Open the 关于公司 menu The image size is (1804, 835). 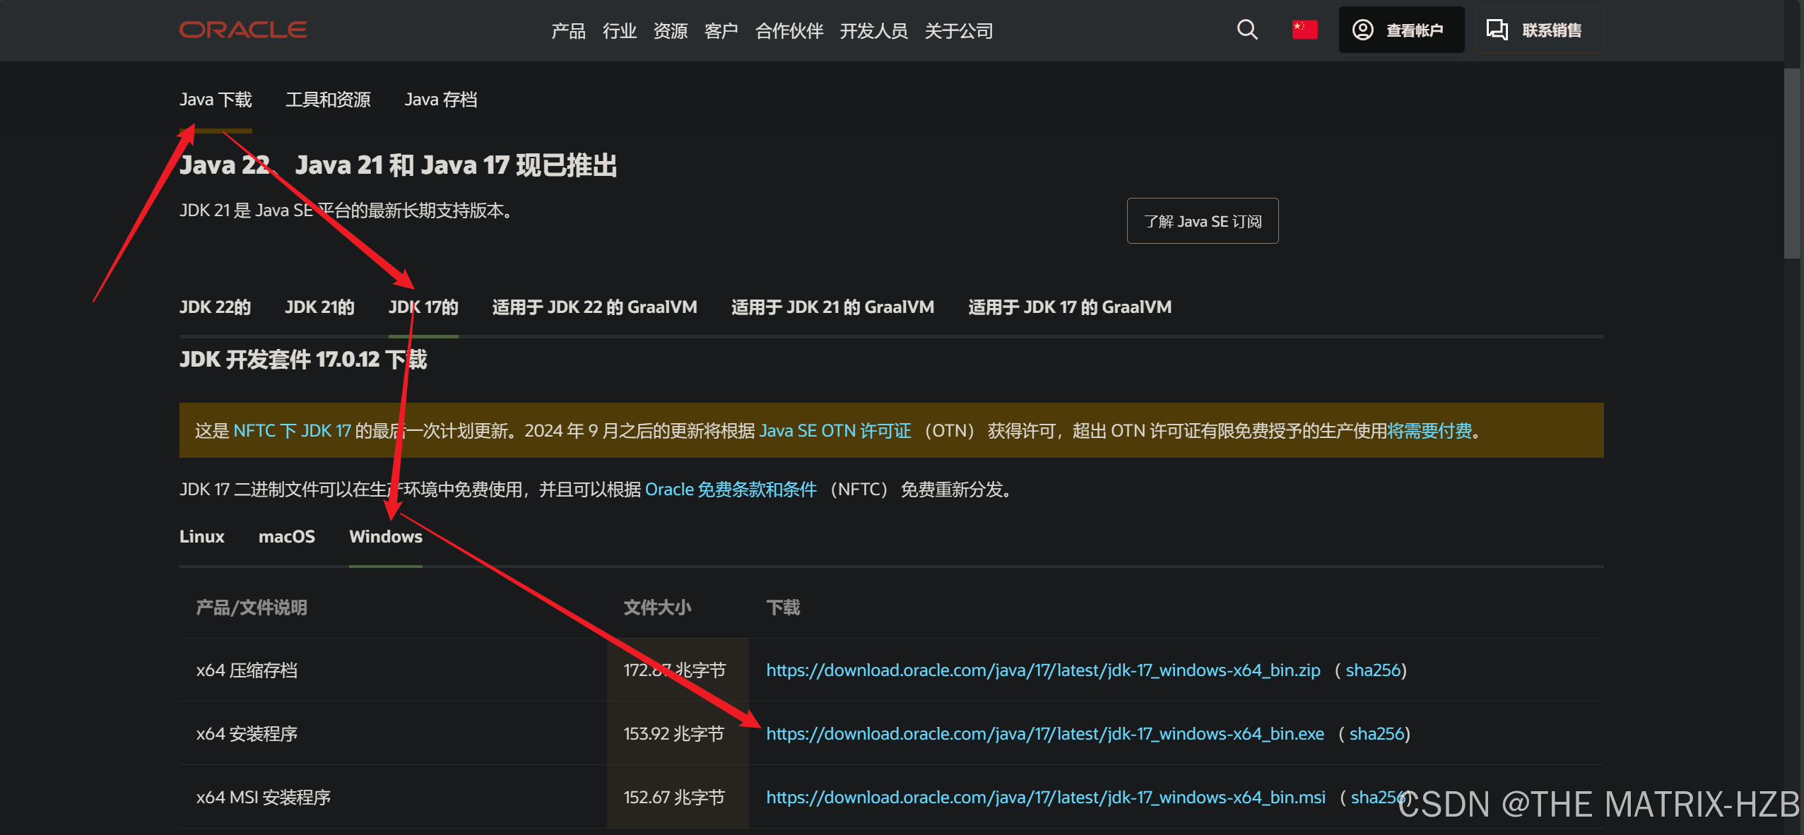(959, 31)
